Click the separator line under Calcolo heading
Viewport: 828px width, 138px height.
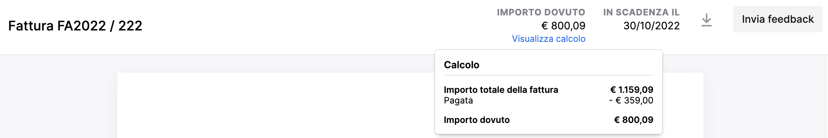click(548, 75)
